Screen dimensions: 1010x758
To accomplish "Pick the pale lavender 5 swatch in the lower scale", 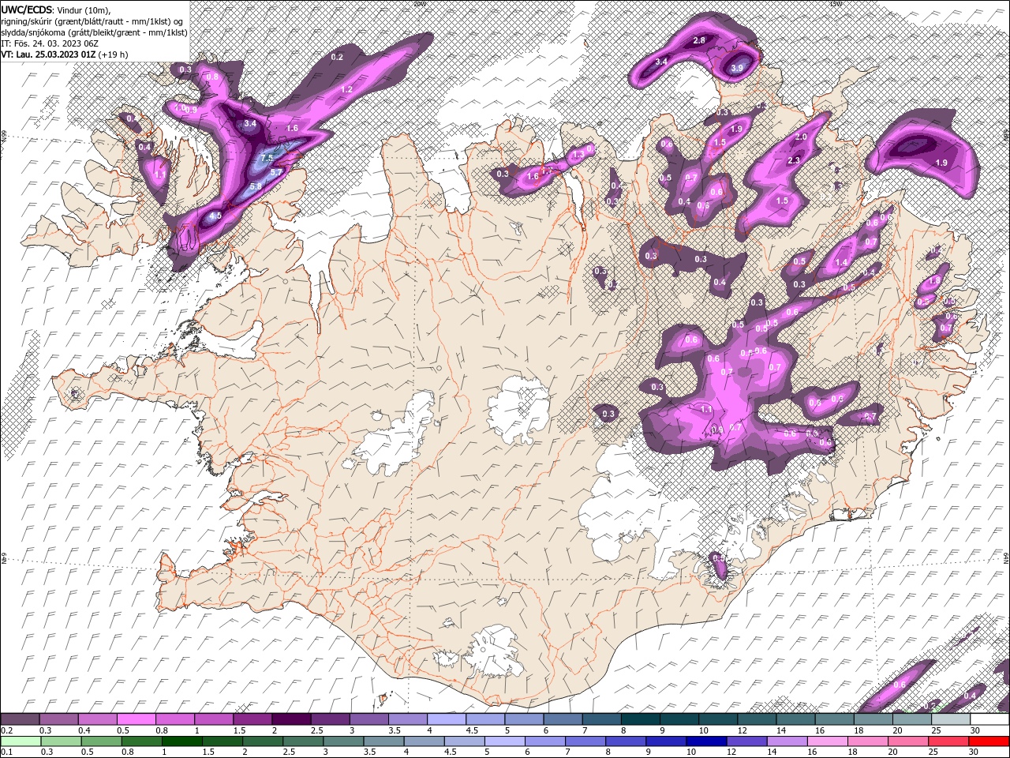I will (503, 741).
